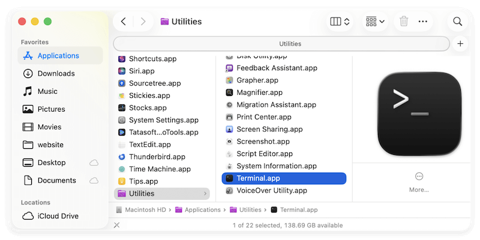Viewport: 480px width, 240px height.
Task: Select the System Information.app icon
Action: pos(229,166)
